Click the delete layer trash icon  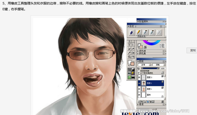(x=162, y=101)
